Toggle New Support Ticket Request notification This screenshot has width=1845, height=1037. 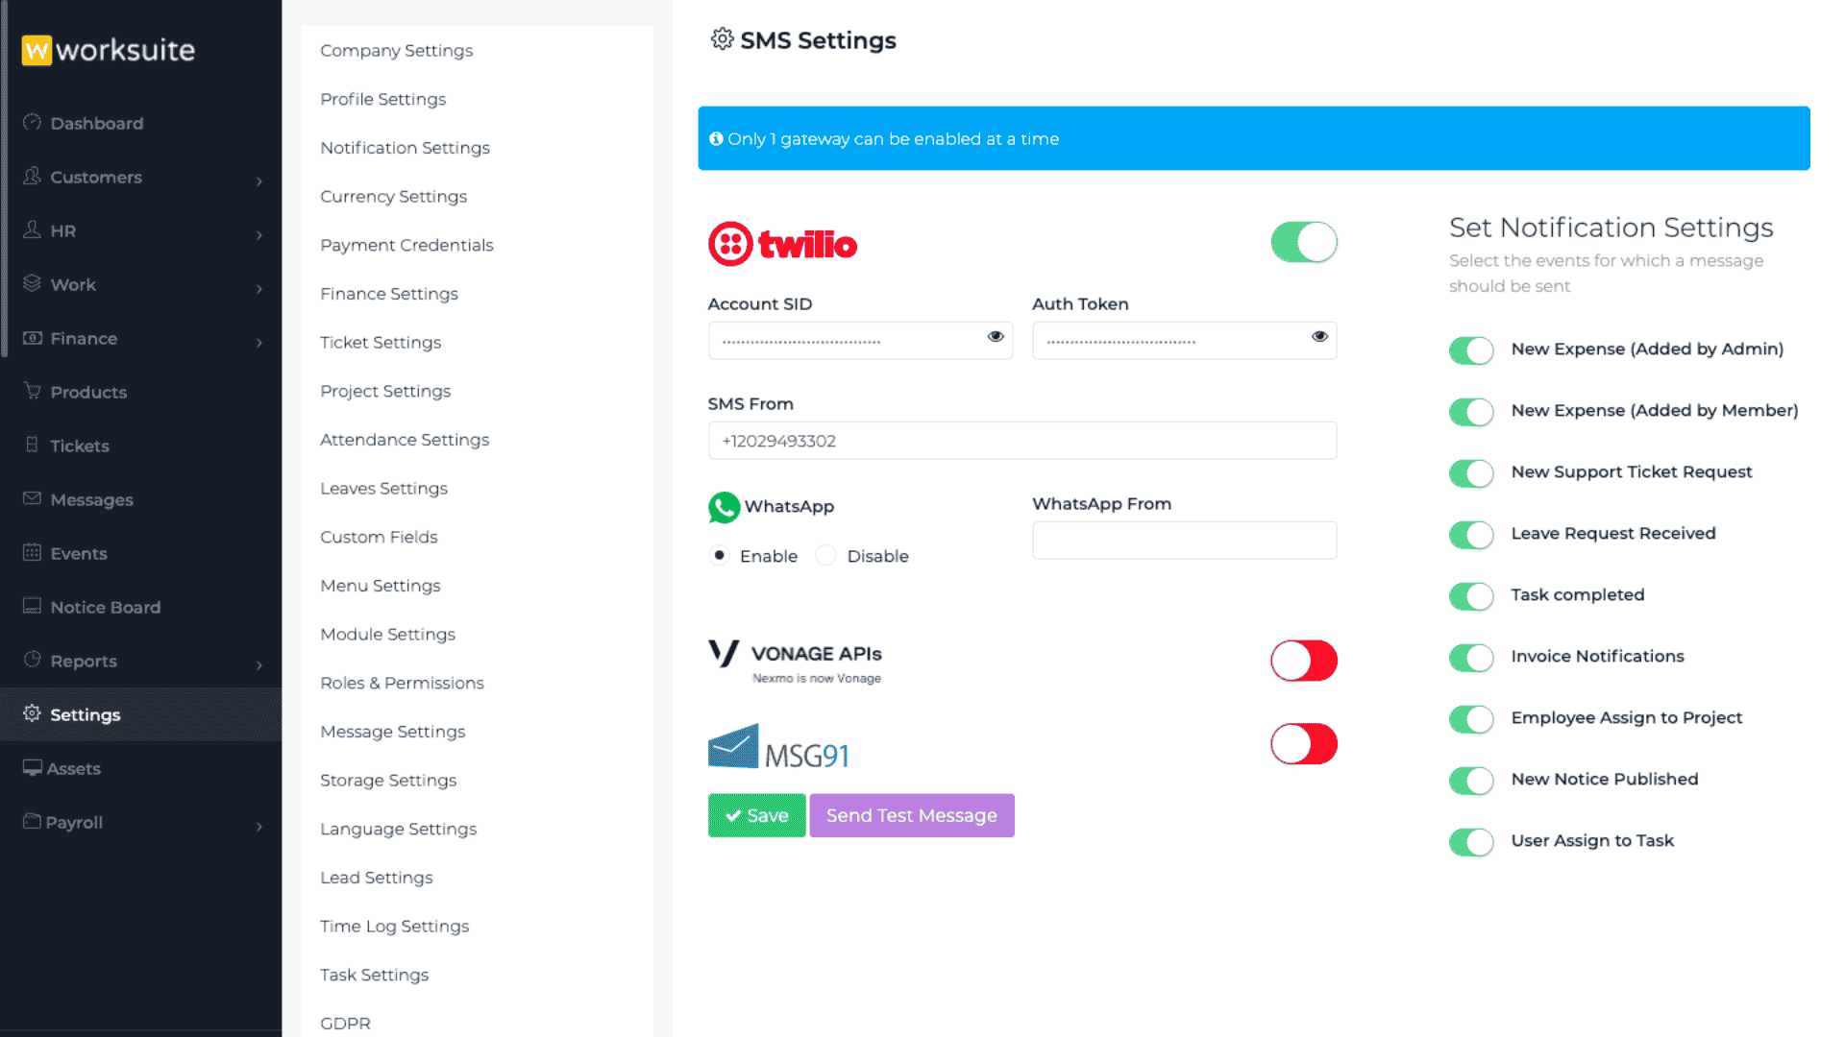coord(1471,473)
